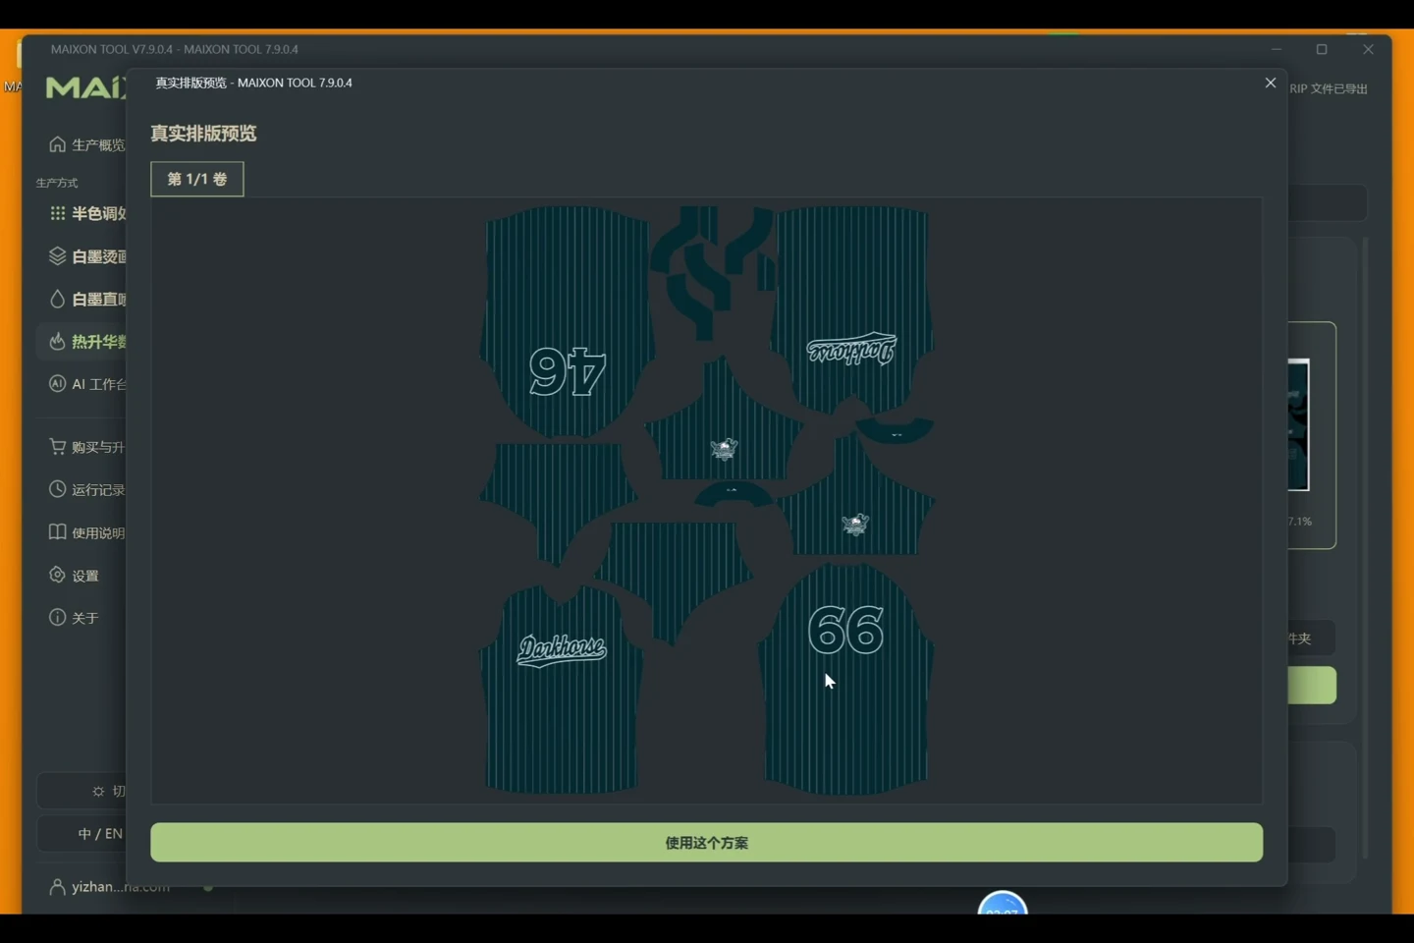1414x943 pixels.
Task: Click the 关于 info icon
Action: [57, 617]
